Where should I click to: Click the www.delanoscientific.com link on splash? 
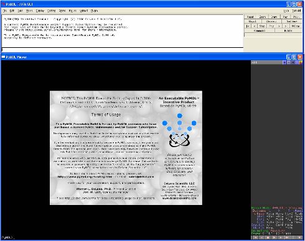tap(179, 198)
